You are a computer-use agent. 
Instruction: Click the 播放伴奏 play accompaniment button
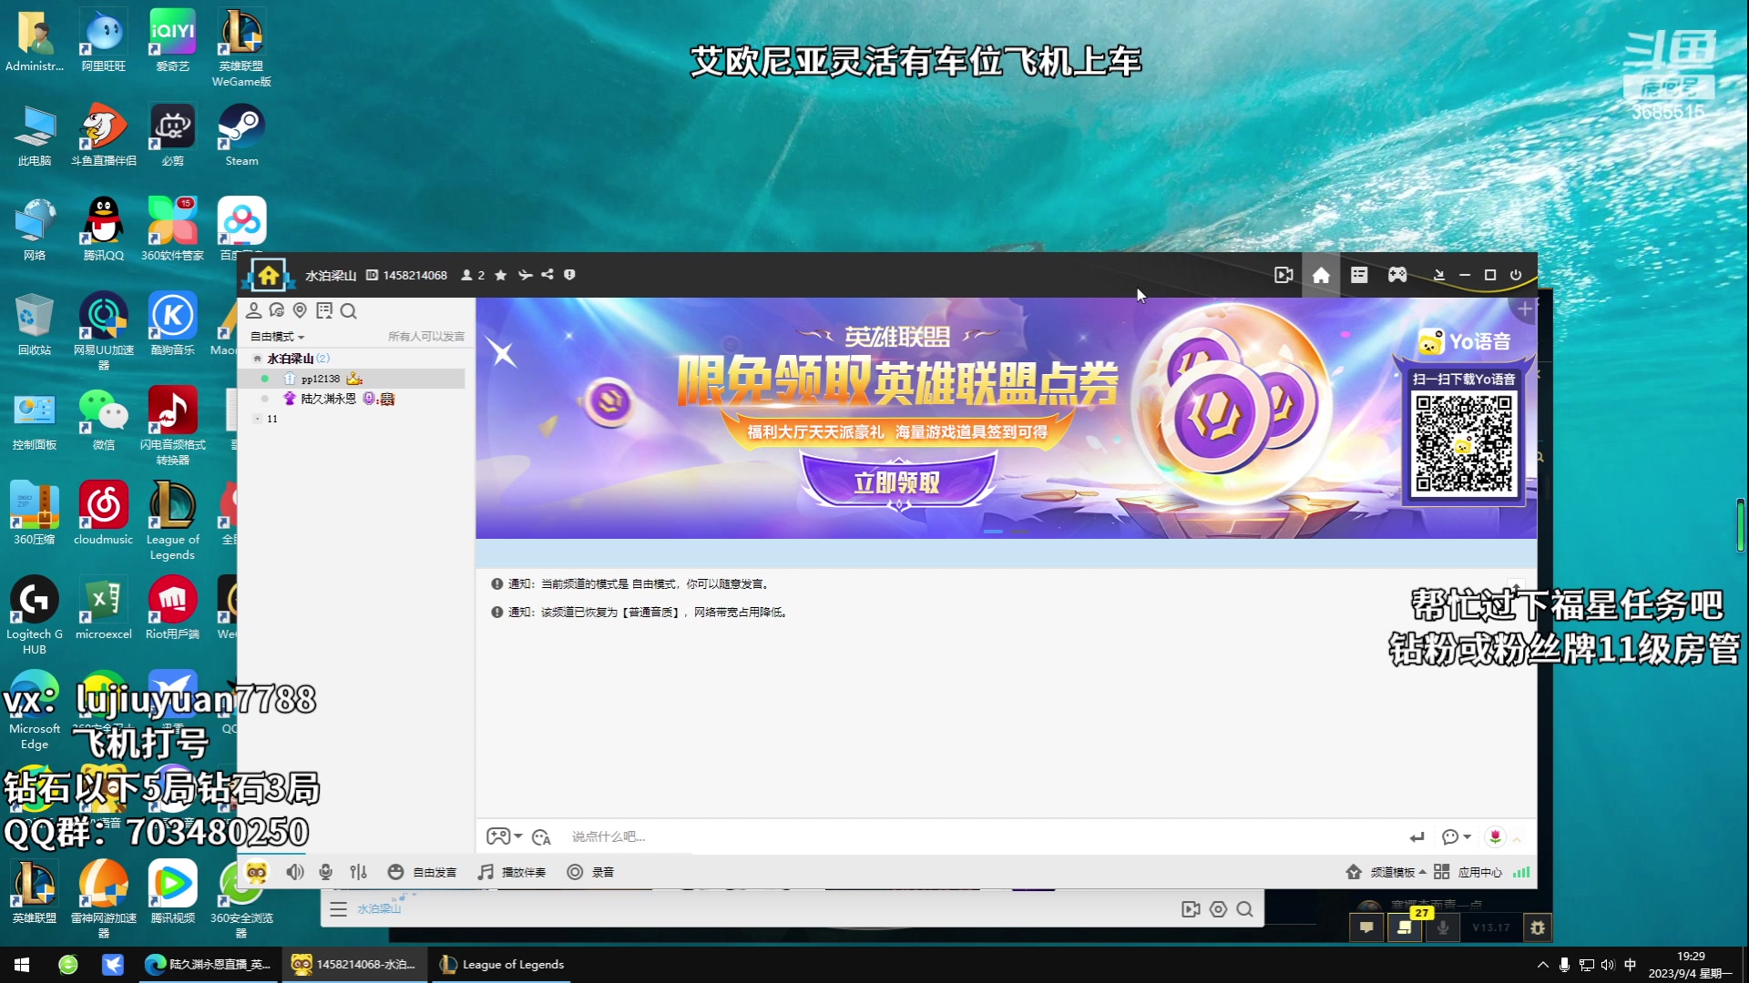[512, 872]
